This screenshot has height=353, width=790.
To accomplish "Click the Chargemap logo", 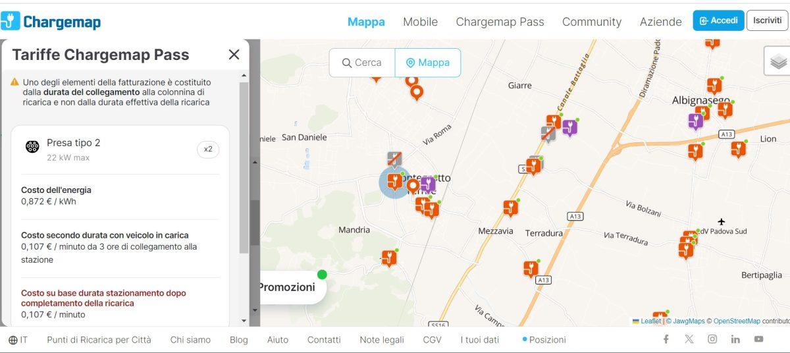I will tap(51, 22).
